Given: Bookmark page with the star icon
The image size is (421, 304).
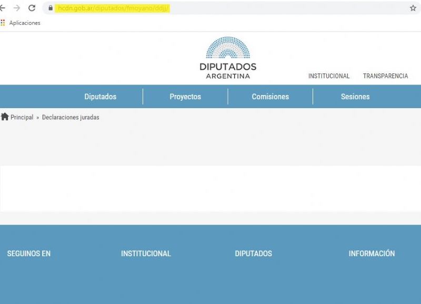Looking at the screenshot, I should (413, 8).
